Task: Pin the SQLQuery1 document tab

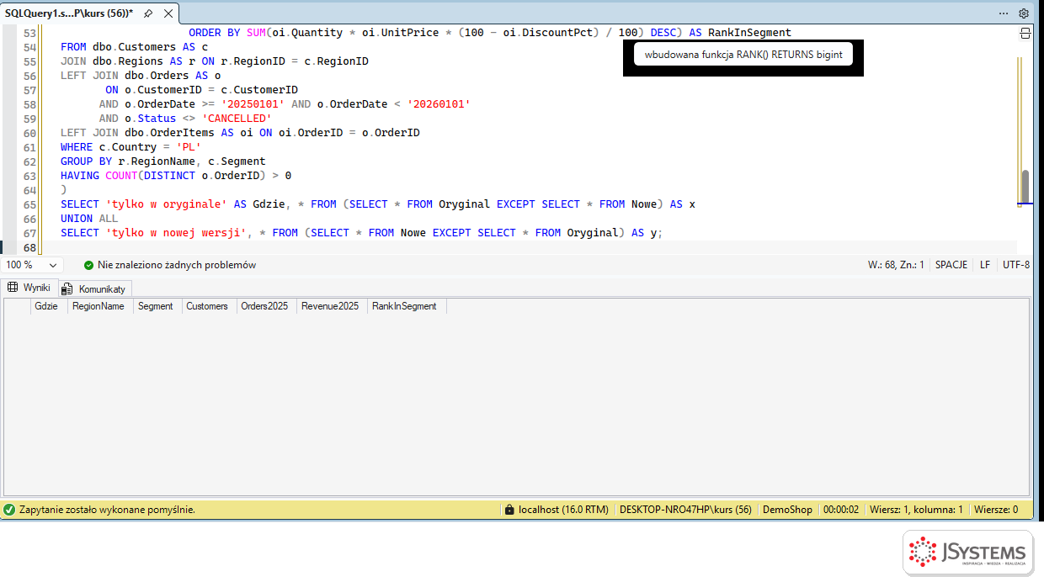Action: point(148,13)
